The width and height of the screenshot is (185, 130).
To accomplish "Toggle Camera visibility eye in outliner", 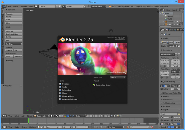I will coord(175,22).
